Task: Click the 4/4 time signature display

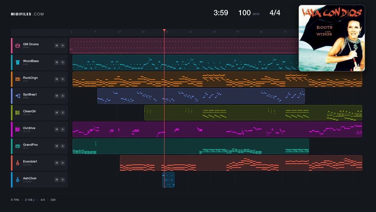Action: tap(275, 13)
